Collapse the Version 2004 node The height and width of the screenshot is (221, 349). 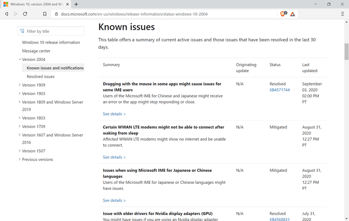click(x=20, y=60)
